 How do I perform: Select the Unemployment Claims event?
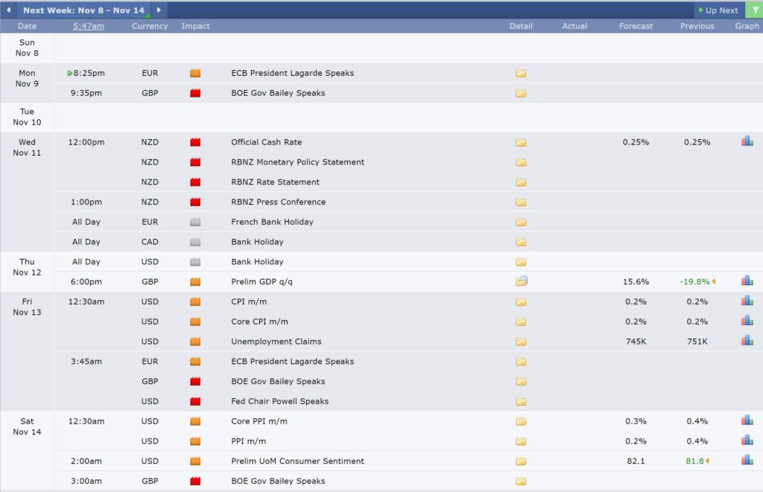pyautogui.click(x=276, y=342)
